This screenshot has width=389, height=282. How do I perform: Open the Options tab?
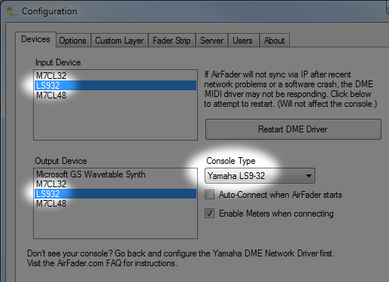tap(73, 41)
